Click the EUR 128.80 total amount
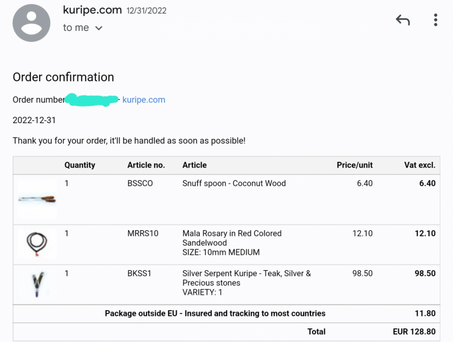 click(414, 332)
